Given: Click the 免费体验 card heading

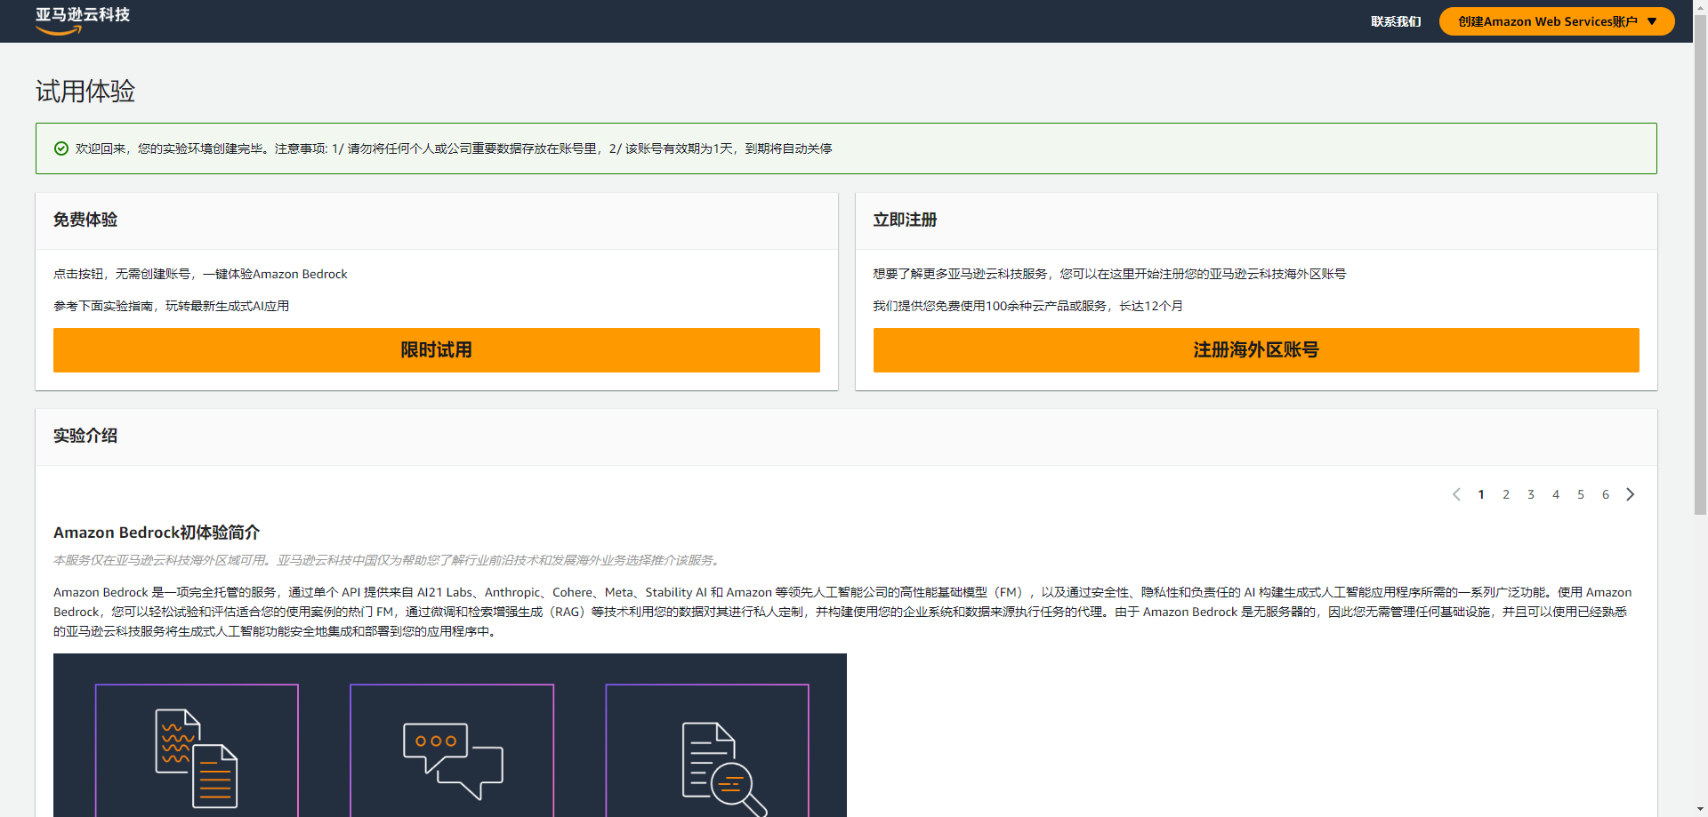Looking at the screenshot, I should 85,220.
